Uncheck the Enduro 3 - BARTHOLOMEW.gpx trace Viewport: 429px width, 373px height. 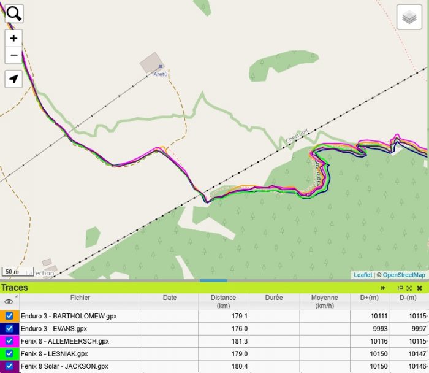[9, 316]
